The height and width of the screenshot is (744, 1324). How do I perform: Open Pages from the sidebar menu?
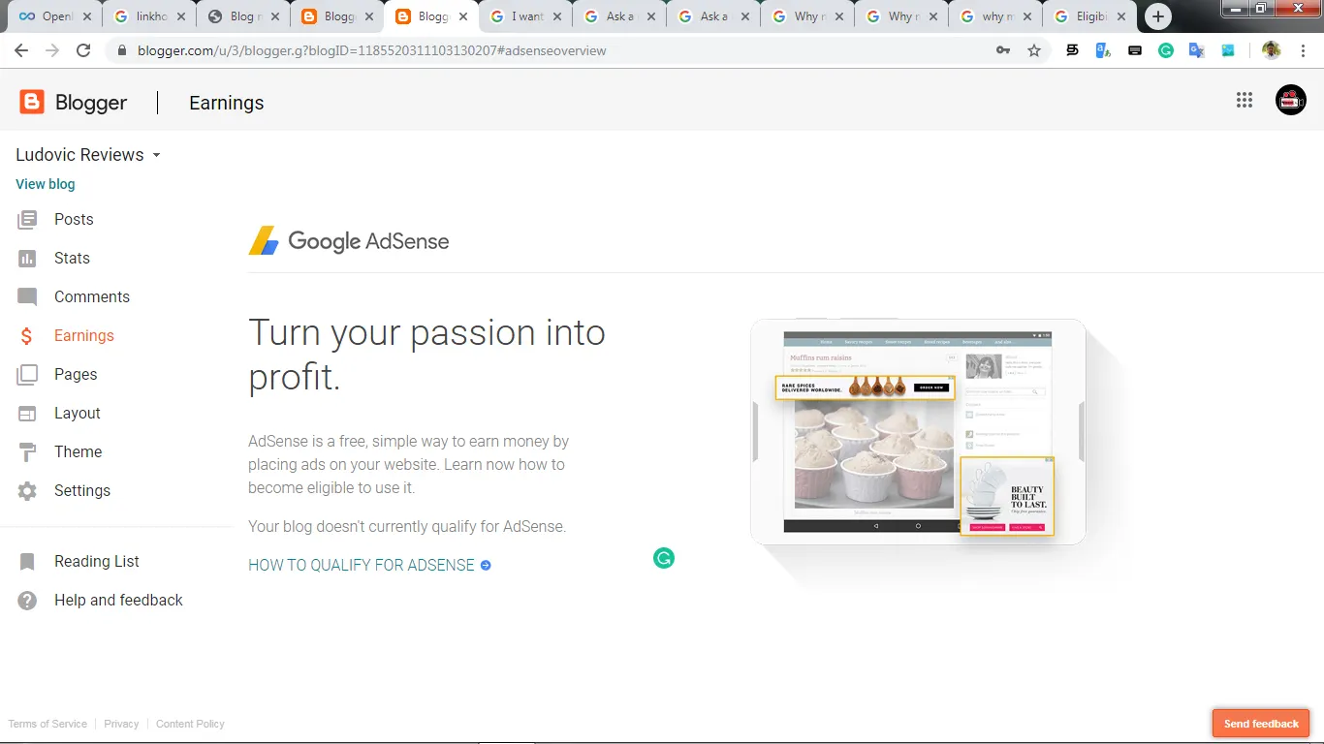click(76, 375)
